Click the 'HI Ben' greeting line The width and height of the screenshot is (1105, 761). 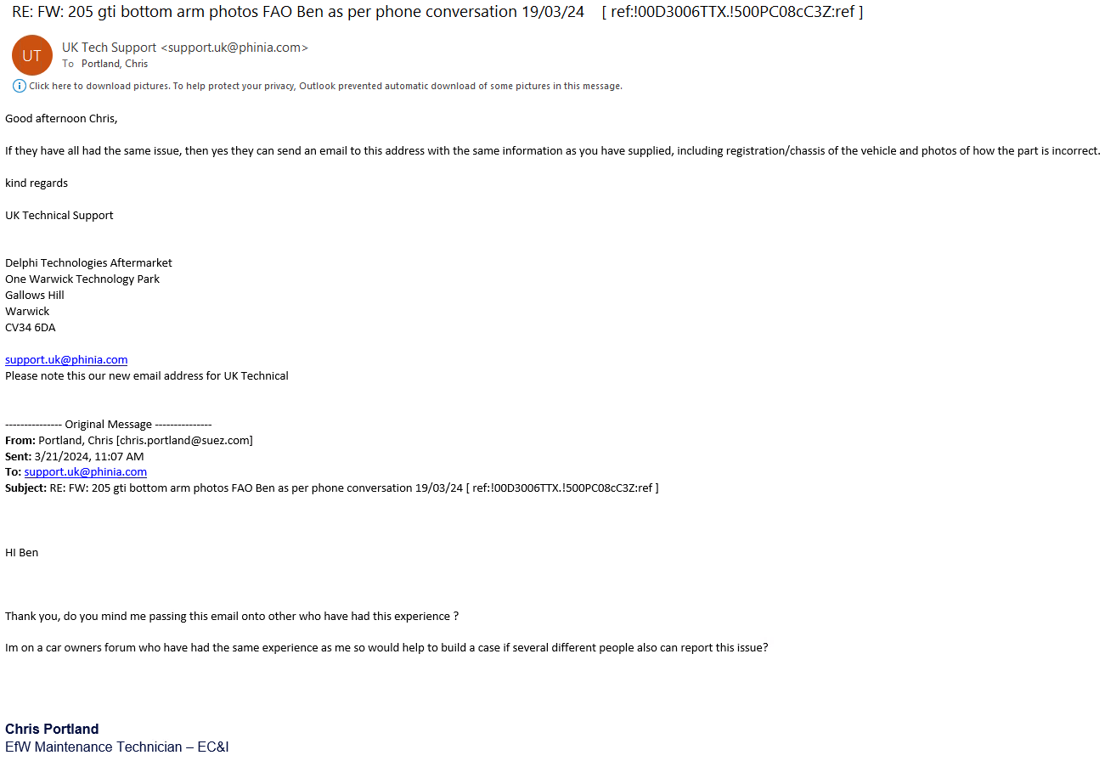(22, 552)
